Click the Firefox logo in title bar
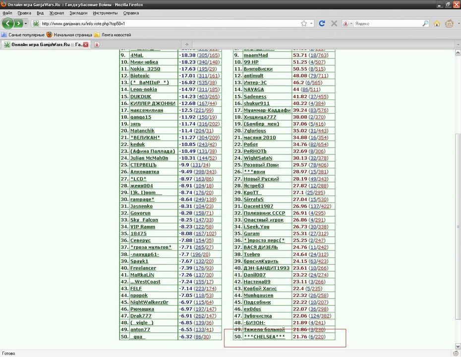The height and width of the screenshot is (357, 461). point(3,4)
